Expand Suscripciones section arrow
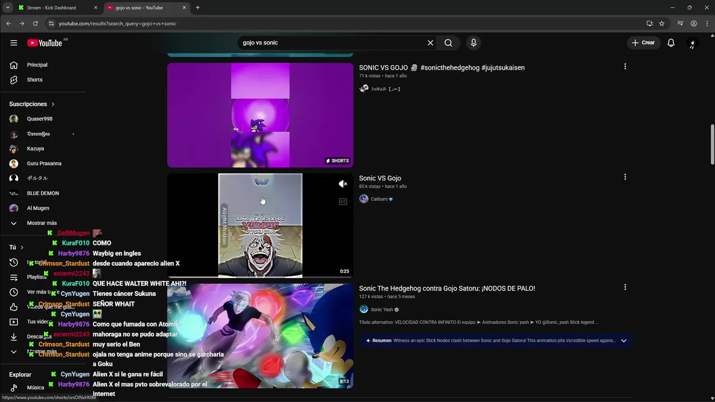The width and height of the screenshot is (715, 402). coord(53,104)
